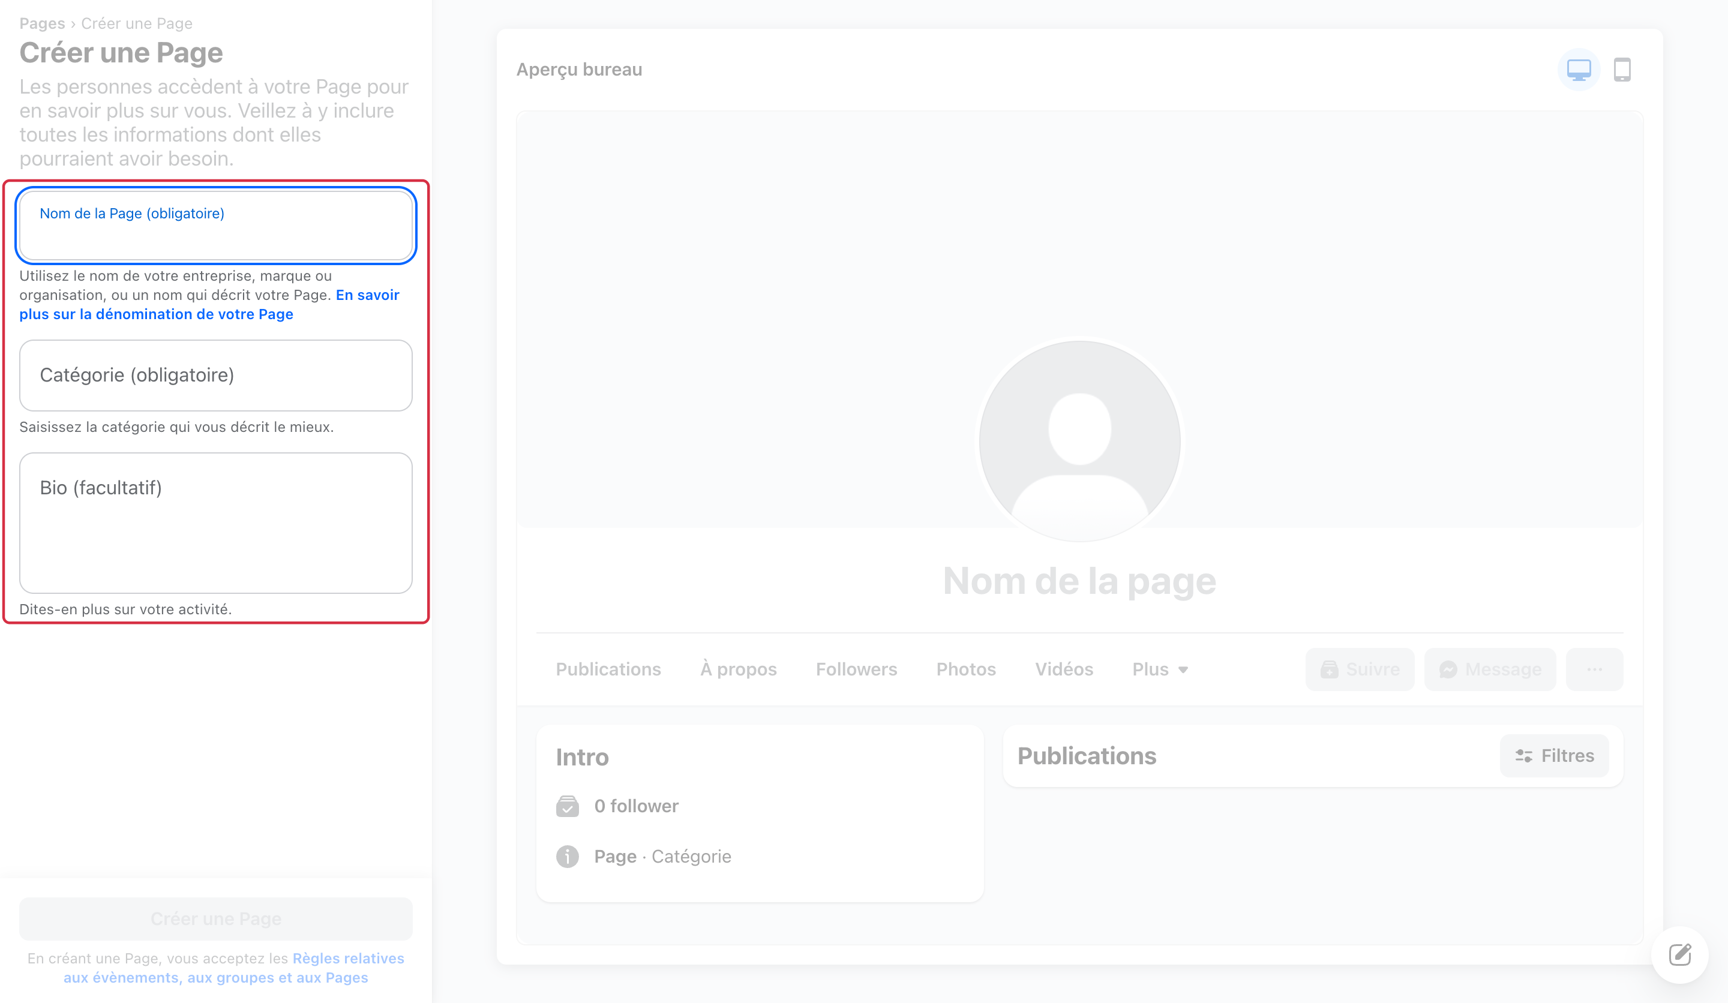Click the profile picture placeholder
The image size is (1728, 1003).
(1079, 441)
